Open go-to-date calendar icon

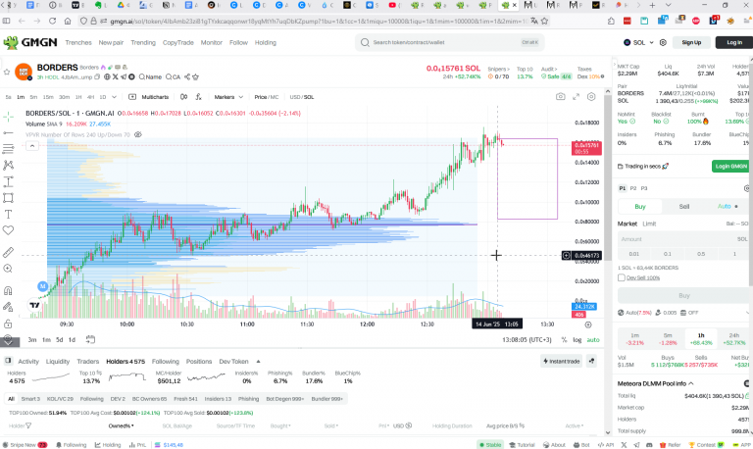90,339
